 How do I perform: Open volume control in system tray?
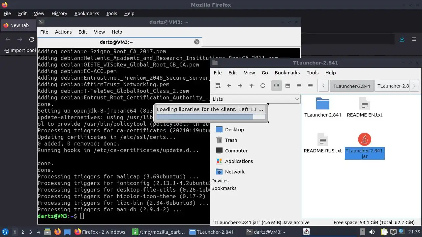coord(372,232)
